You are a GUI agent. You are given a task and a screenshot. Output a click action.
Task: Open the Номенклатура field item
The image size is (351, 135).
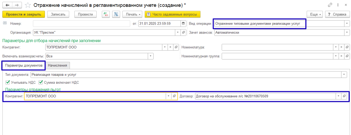pyautogui.click(x=347, y=47)
